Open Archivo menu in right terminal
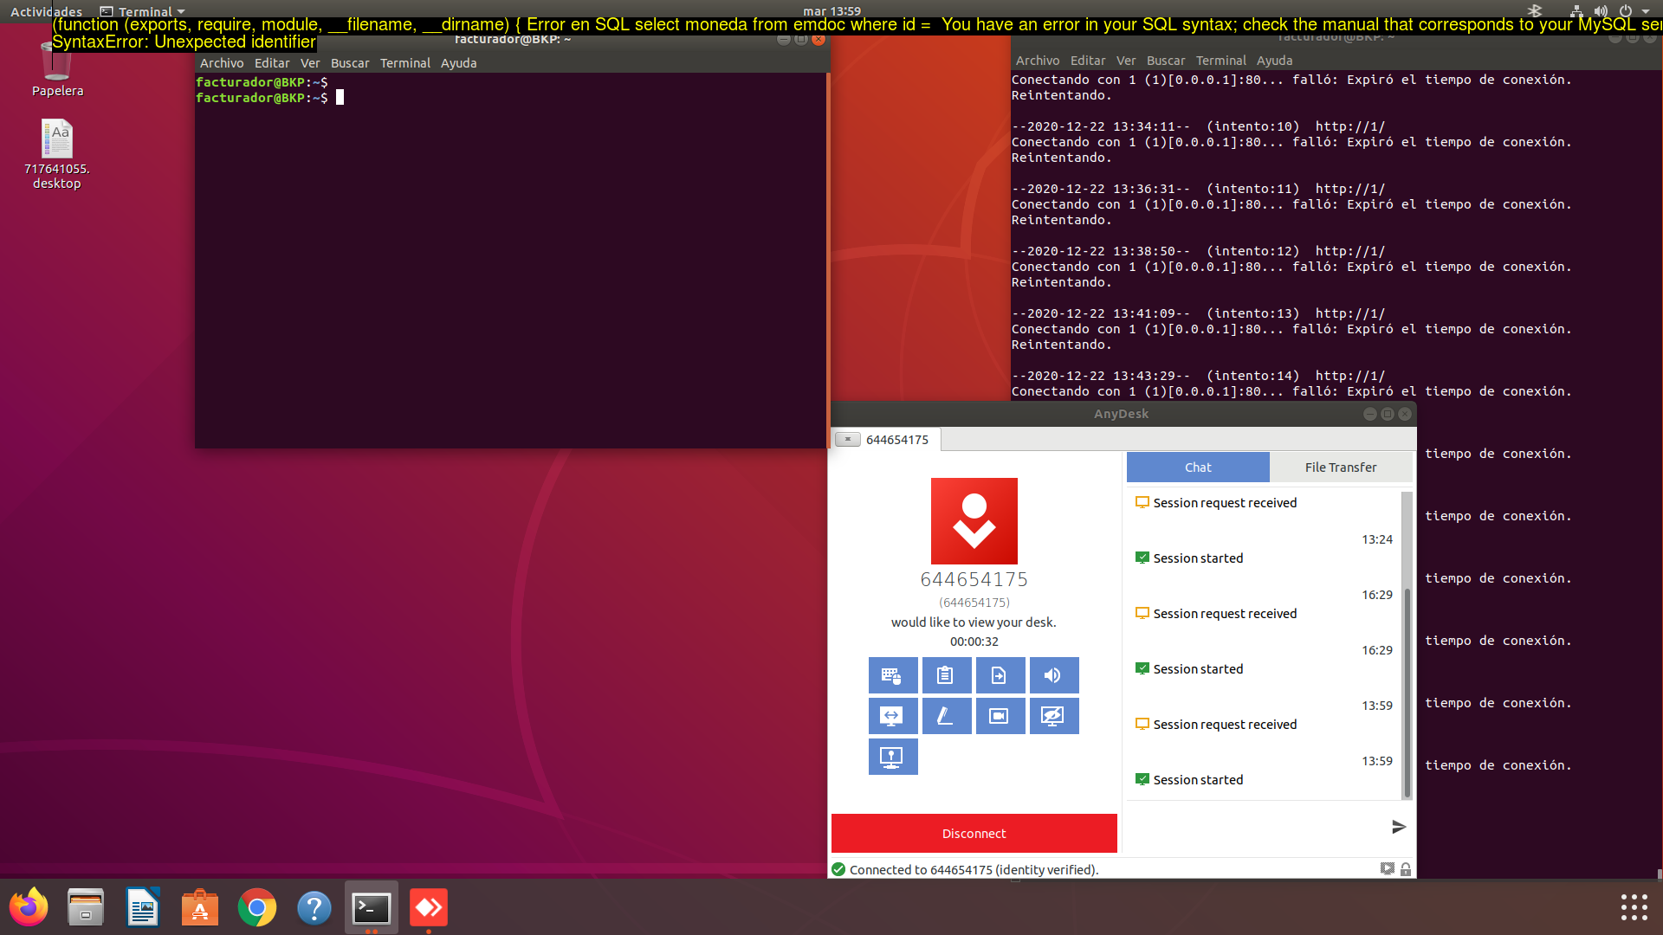 coord(1038,61)
